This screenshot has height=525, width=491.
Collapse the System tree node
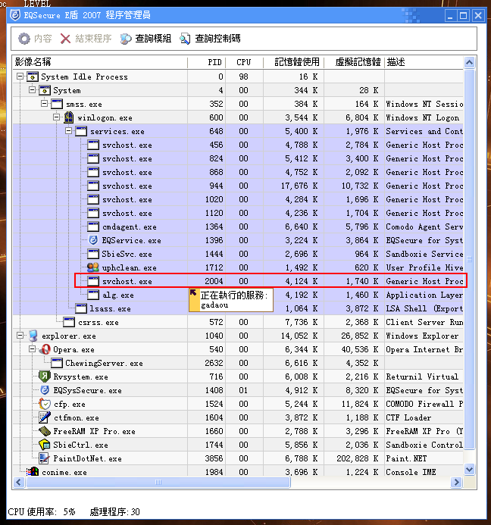(x=32, y=90)
